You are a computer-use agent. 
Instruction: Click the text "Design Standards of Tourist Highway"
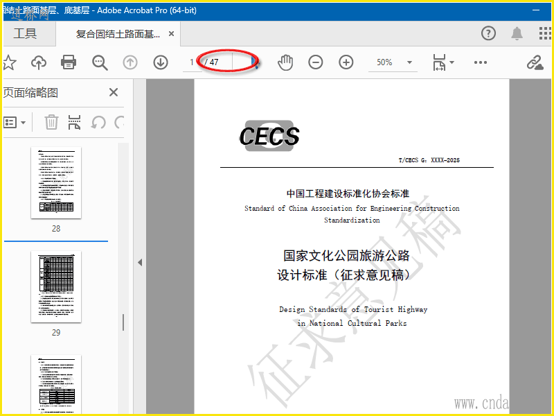click(x=353, y=309)
